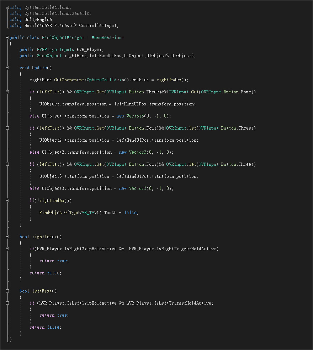313x350 pixels.
Task: Click the 'using UnityEngine;' line
Action: 32,20
